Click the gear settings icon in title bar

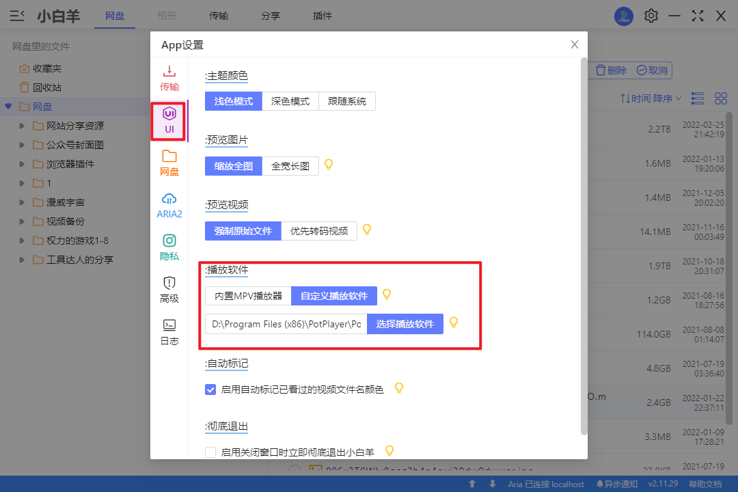[651, 16]
